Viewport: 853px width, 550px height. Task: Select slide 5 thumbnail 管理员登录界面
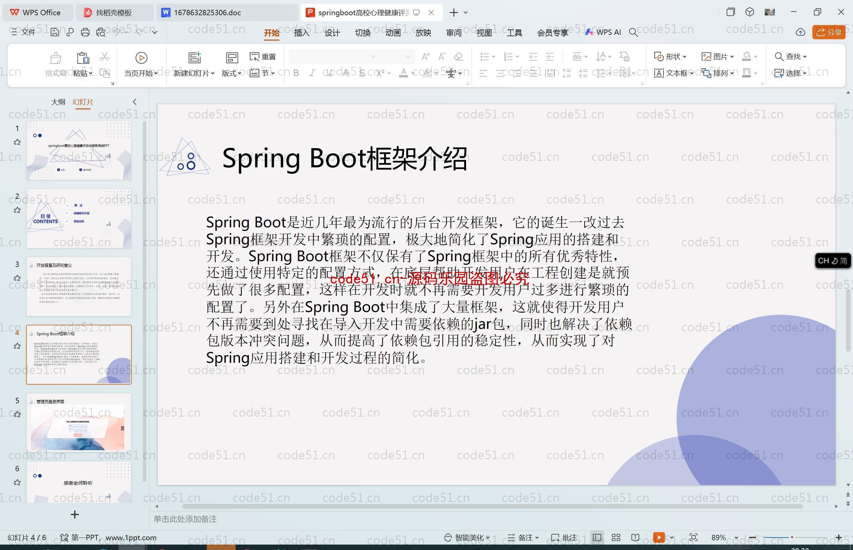coord(79,422)
